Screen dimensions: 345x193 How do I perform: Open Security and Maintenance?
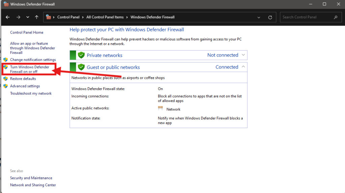coord(31,178)
